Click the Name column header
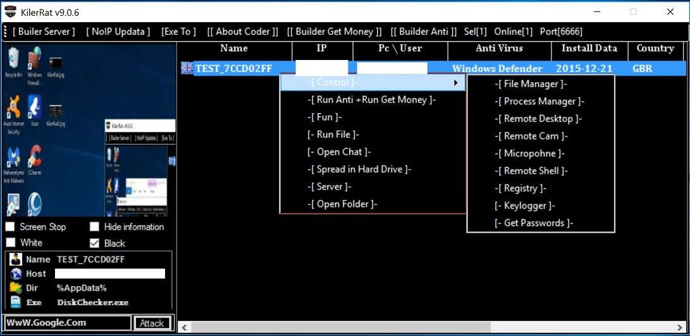 pos(234,49)
